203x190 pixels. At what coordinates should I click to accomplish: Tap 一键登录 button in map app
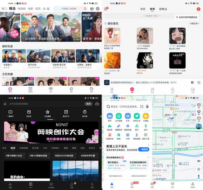(144, 149)
